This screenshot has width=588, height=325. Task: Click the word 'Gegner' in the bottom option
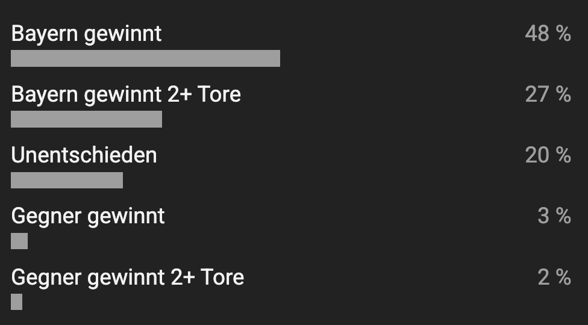(46, 277)
